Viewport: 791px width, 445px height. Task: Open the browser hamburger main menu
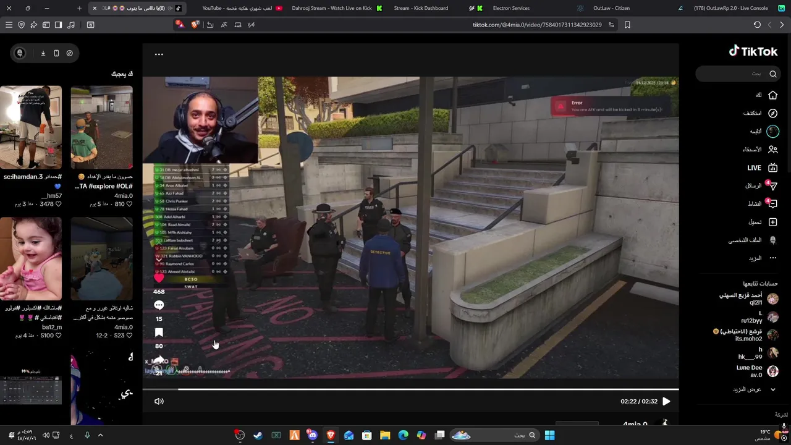click(9, 25)
